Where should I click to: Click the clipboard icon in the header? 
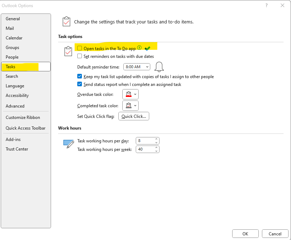(x=66, y=22)
